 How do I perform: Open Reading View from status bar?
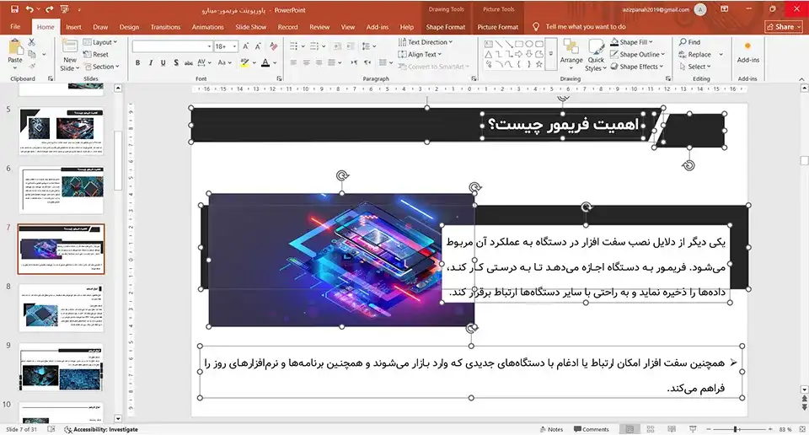pyautogui.click(x=672, y=429)
